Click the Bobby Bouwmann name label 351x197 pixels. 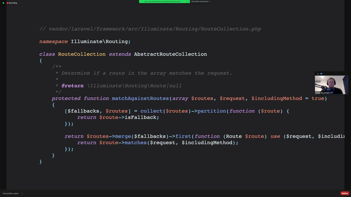pyautogui.click(x=322, y=93)
